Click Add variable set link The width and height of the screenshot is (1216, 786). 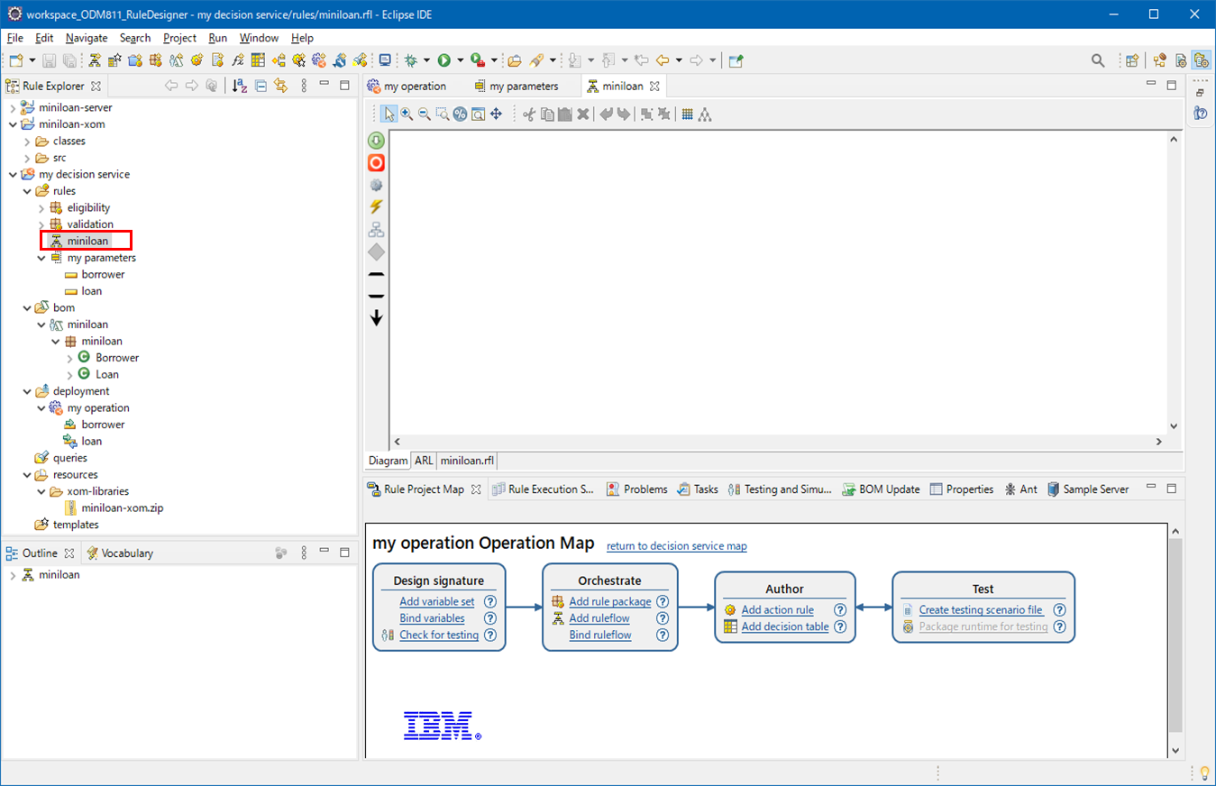click(x=437, y=601)
